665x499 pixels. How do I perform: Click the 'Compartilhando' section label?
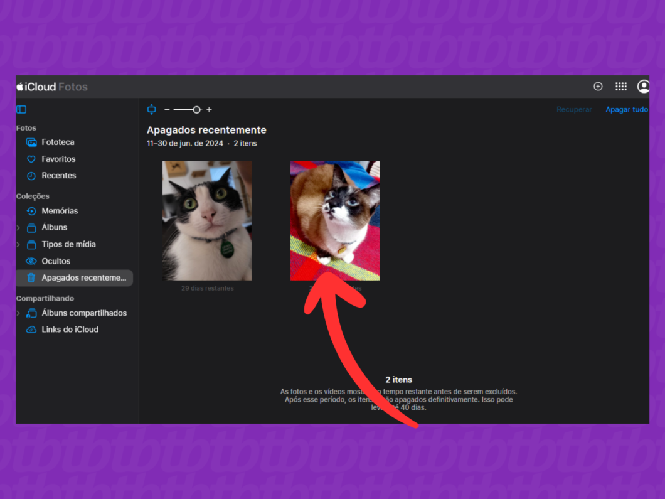tap(45, 298)
